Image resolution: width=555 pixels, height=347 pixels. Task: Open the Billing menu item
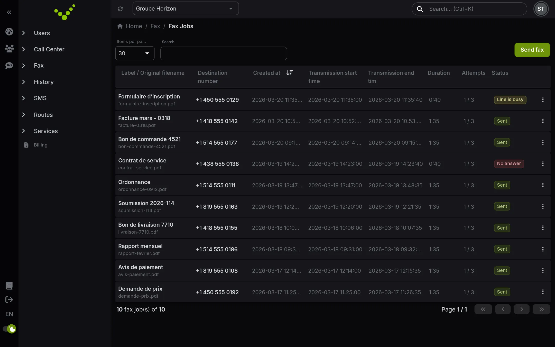tap(41, 145)
